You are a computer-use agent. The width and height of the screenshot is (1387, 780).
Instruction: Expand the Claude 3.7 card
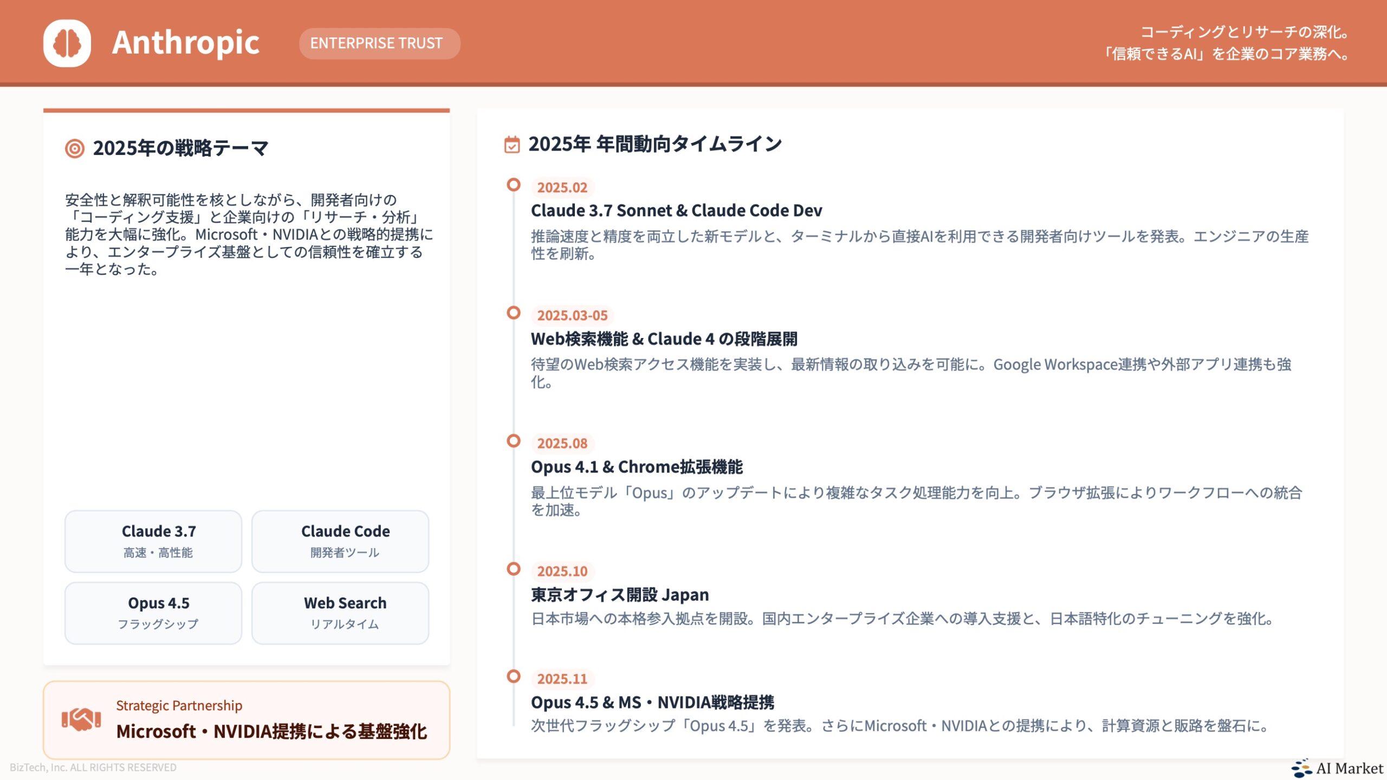pos(153,541)
